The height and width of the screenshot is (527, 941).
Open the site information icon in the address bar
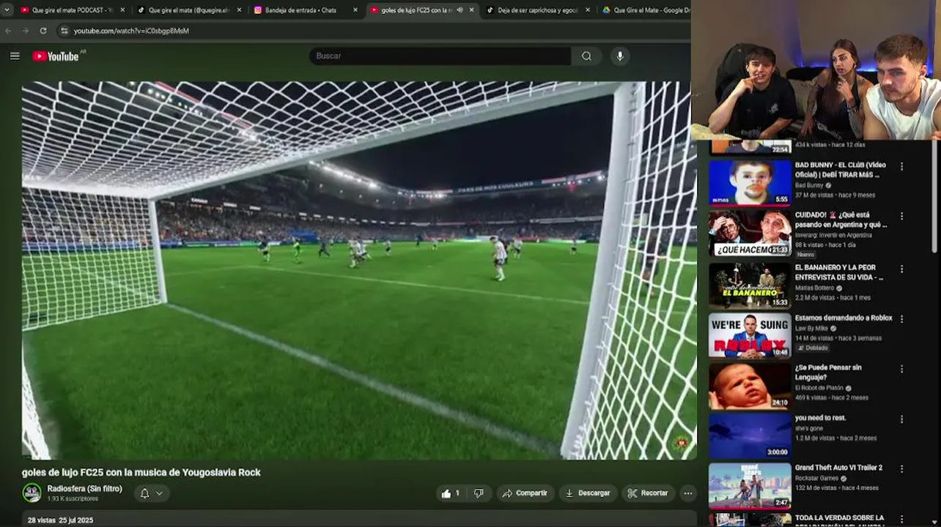(64, 31)
